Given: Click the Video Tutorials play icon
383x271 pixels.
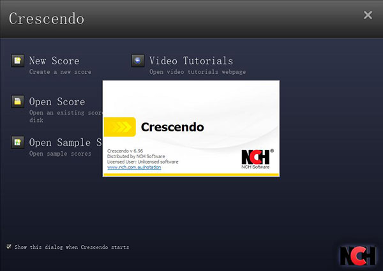Looking at the screenshot, I should click(138, 61).
